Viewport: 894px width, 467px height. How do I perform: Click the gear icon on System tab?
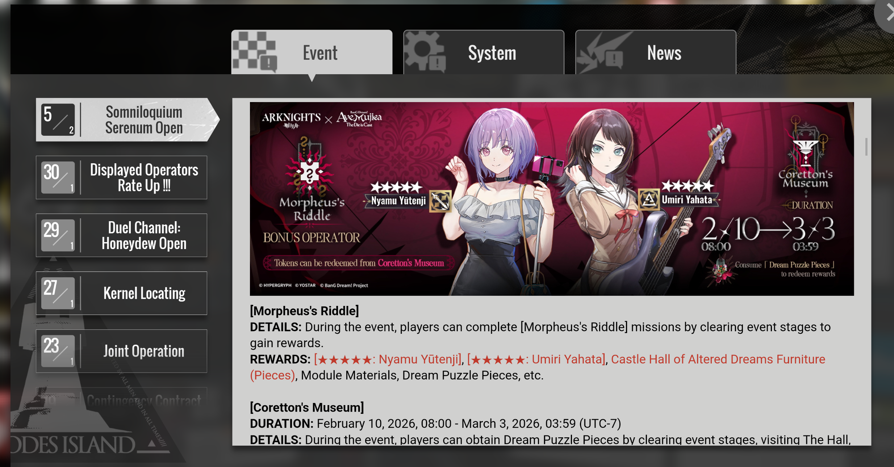click(x=425, y=52)
